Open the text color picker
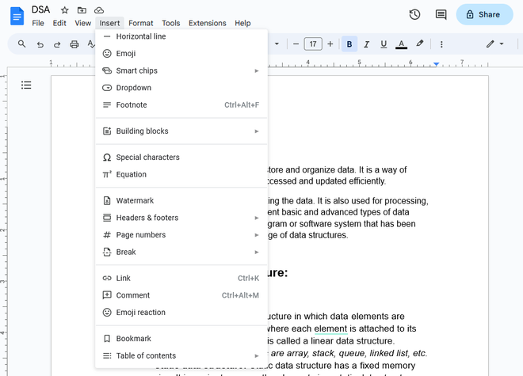The image size is (523, 376). 401,44
